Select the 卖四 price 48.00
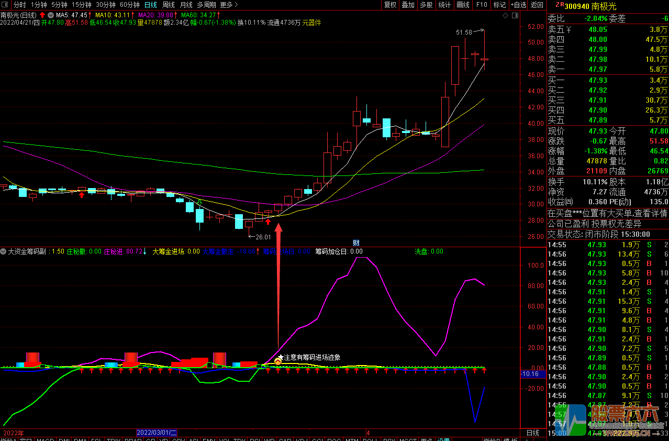 (x=598, y=40)
